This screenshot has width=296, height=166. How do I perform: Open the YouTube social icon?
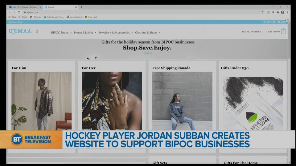283,22
